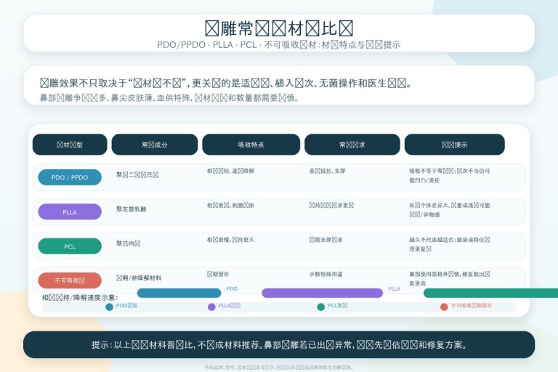Click the blue PDO duration bar

pyautogui.click(x=179, y=293)
